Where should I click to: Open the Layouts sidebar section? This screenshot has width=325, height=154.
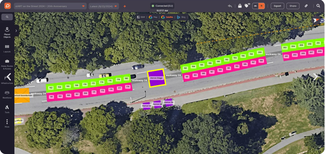pos(7,49)
